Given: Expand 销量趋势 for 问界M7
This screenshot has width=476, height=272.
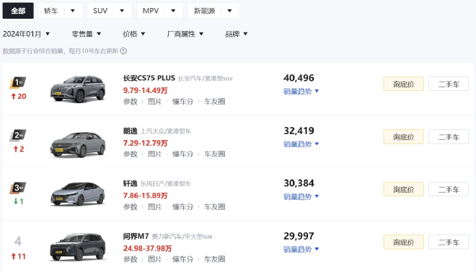Looking at the screenshot, I should (x=301, y=249).
